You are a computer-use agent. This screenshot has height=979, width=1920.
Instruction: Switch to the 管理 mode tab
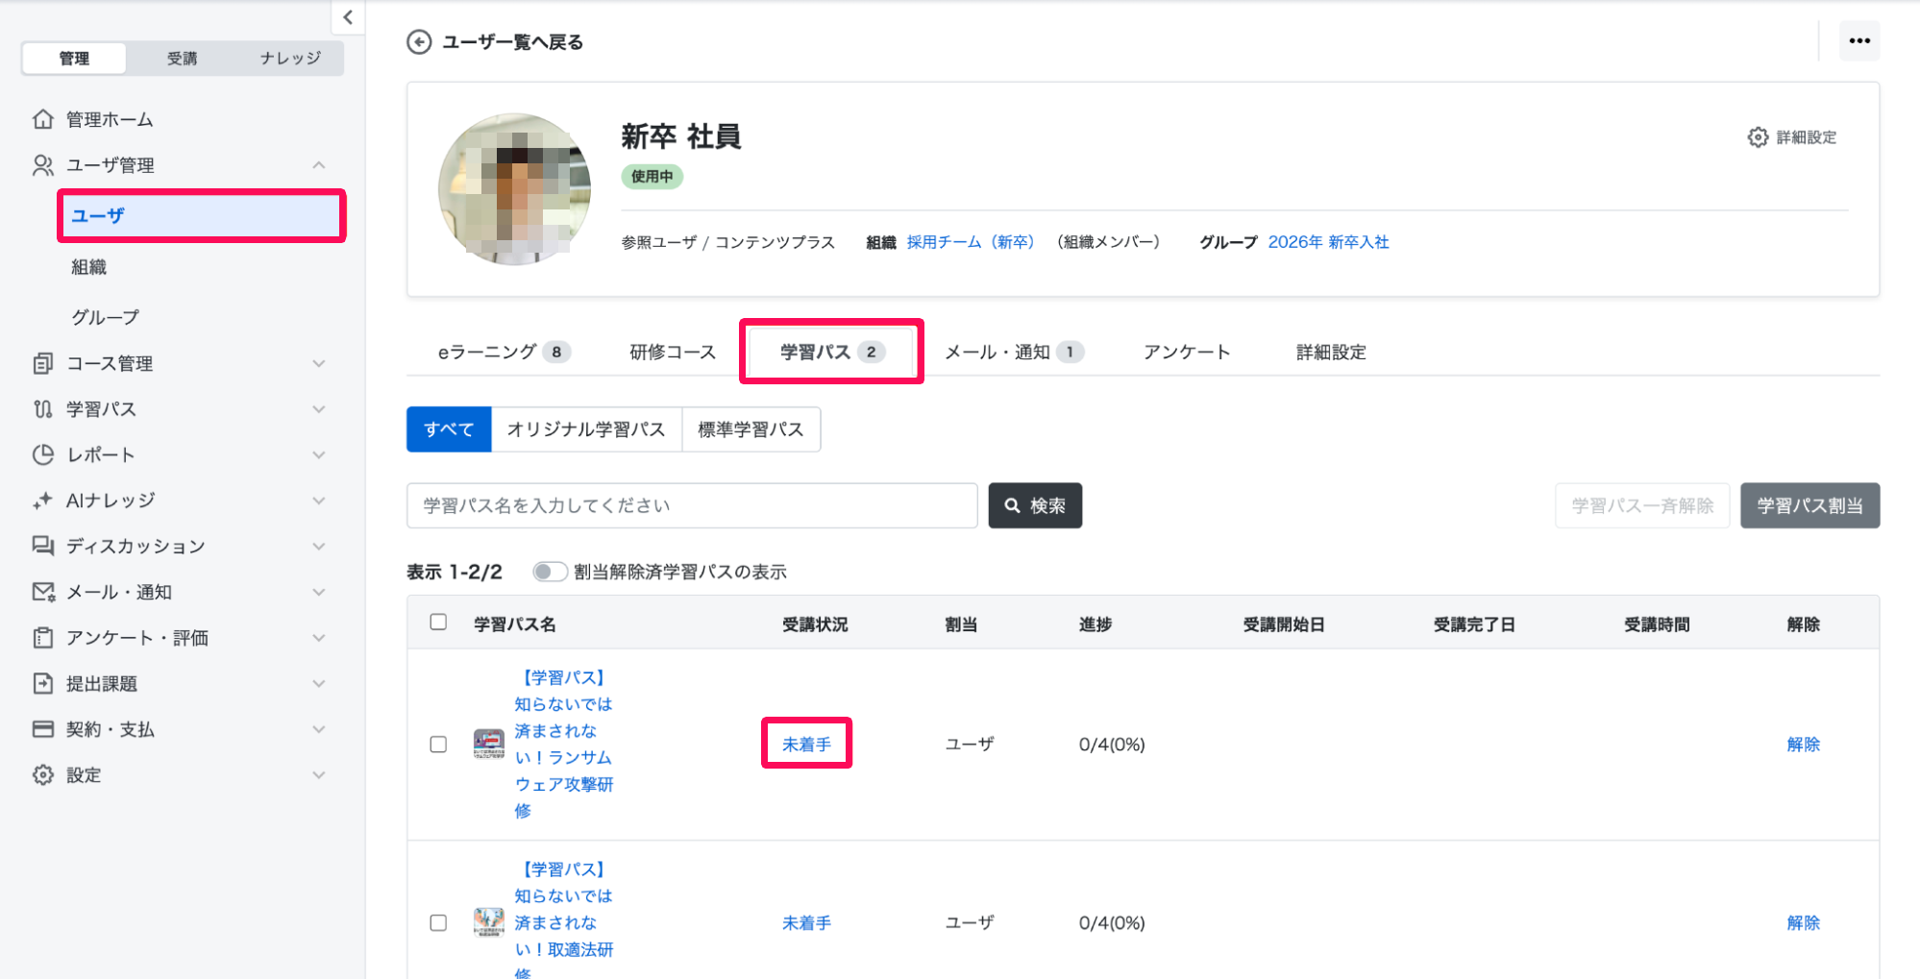[74, 59]
